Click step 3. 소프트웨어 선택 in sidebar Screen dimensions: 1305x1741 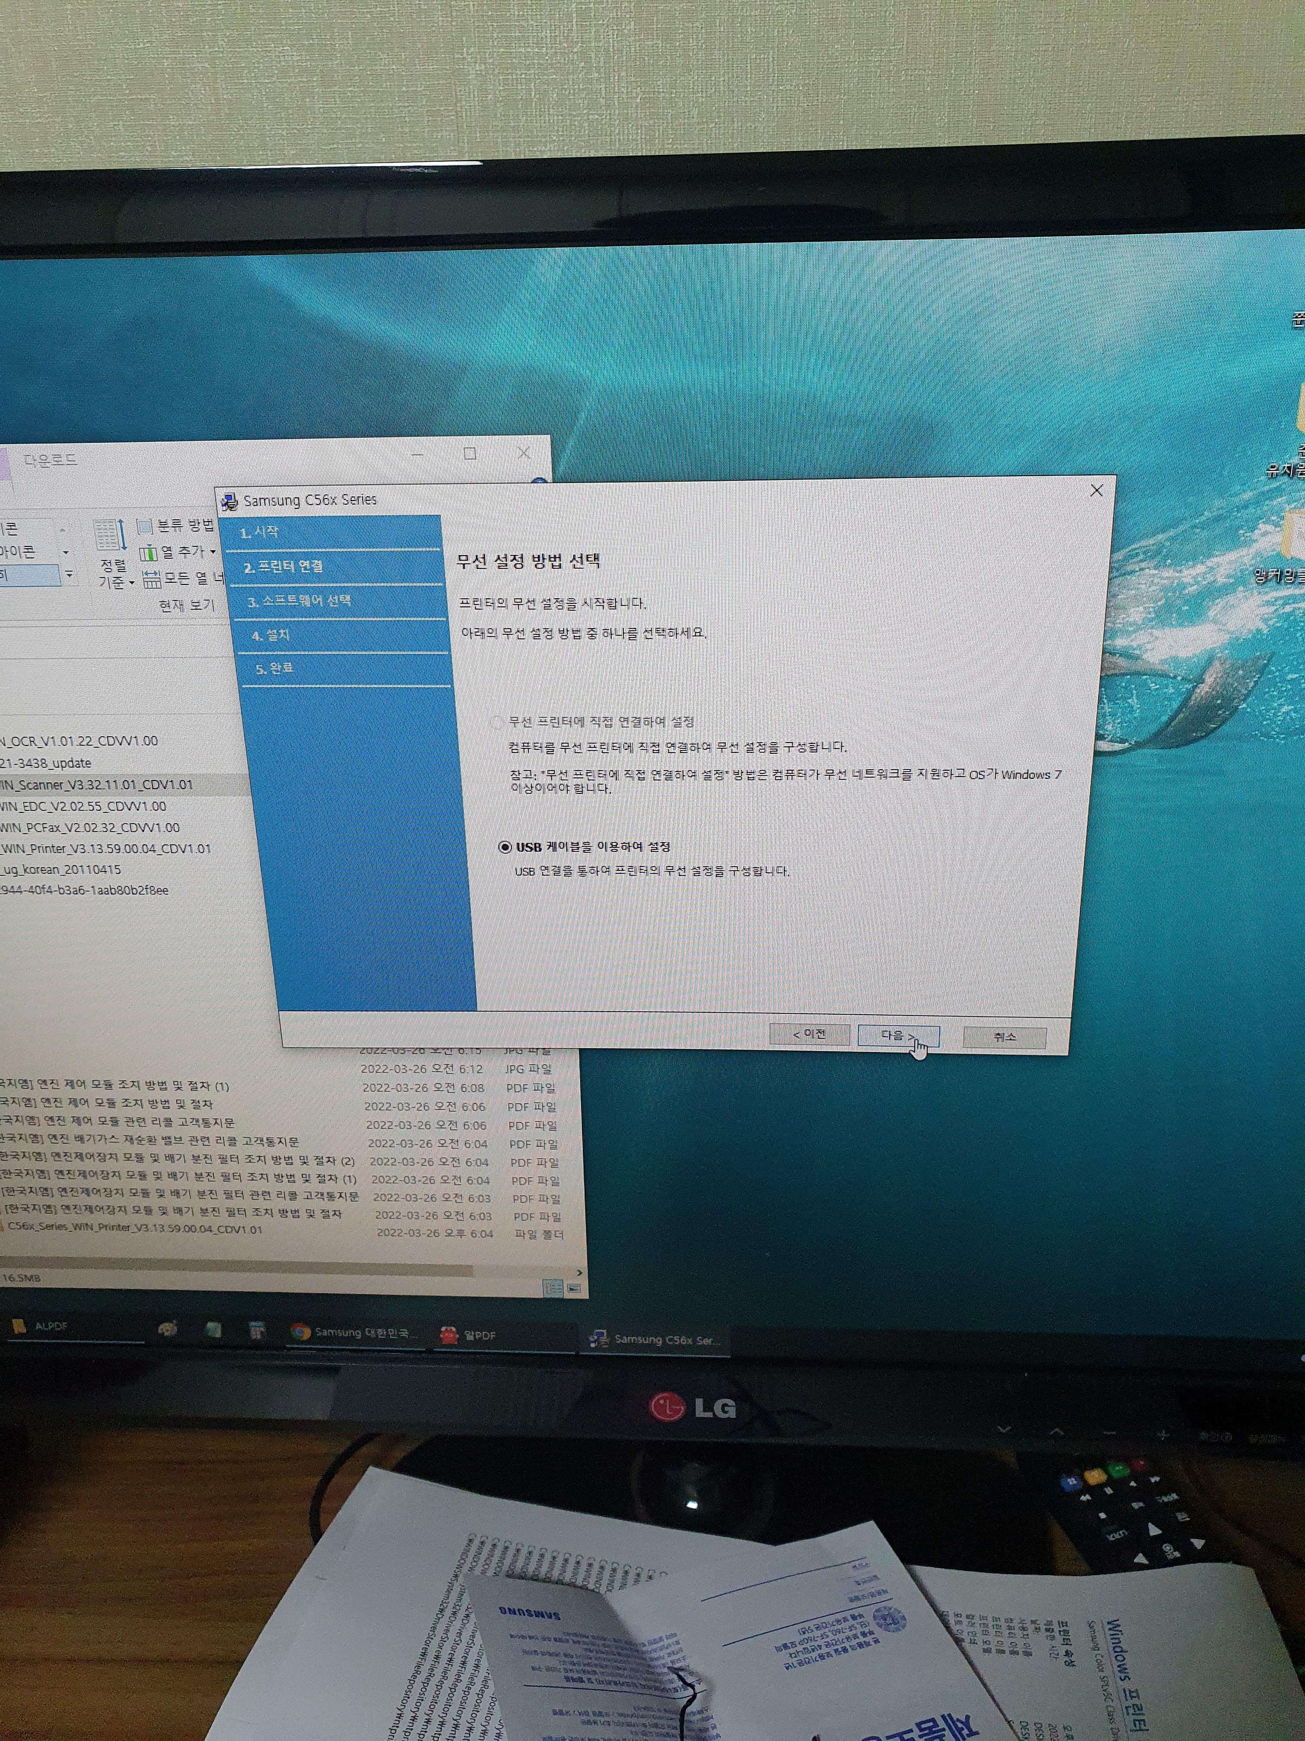299,601
